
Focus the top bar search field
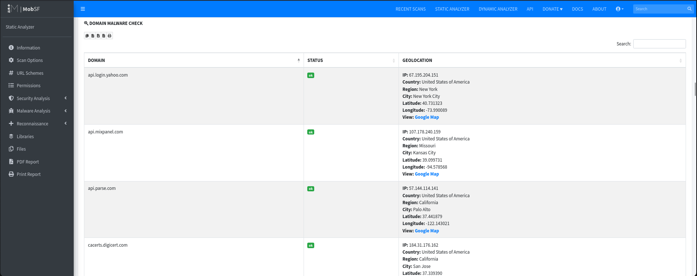click(659, 9)
